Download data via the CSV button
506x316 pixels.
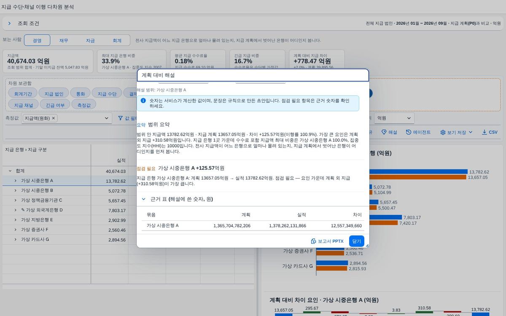point(490,132)
